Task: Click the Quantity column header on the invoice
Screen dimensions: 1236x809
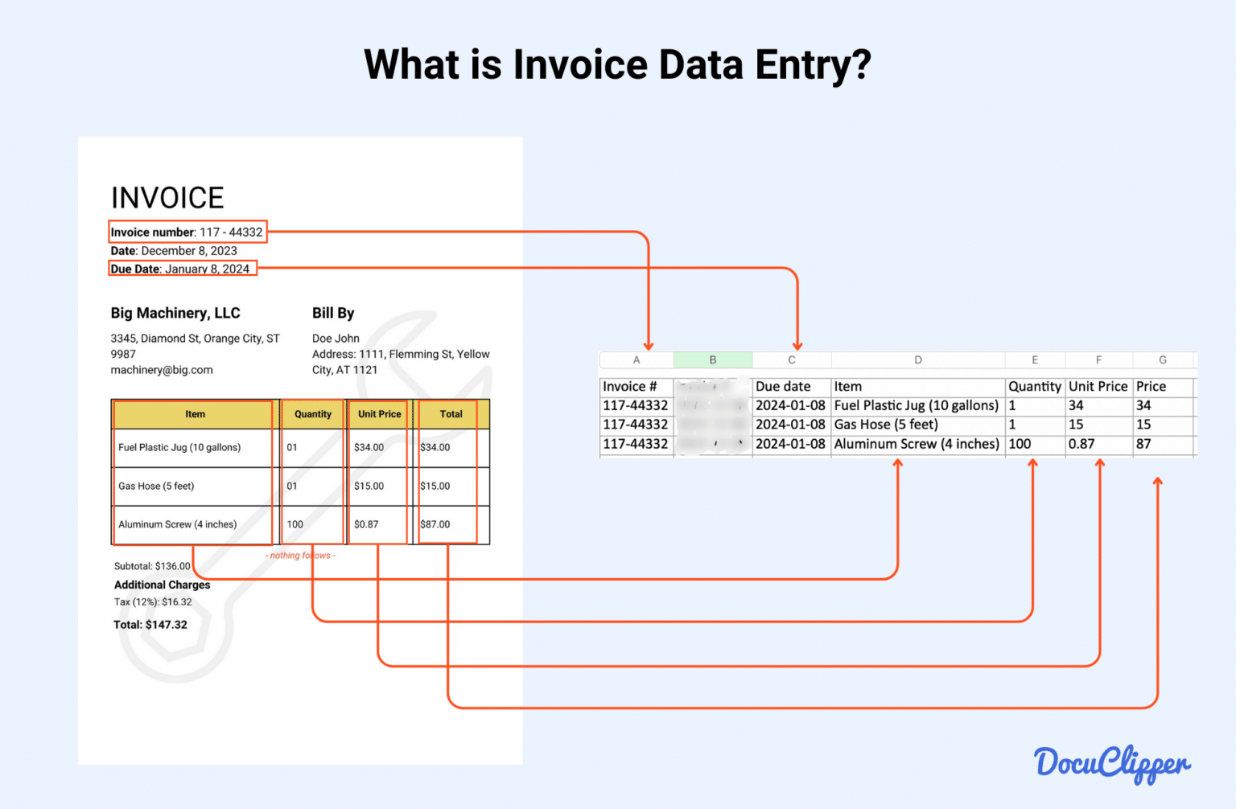Action: pos(312,413)
